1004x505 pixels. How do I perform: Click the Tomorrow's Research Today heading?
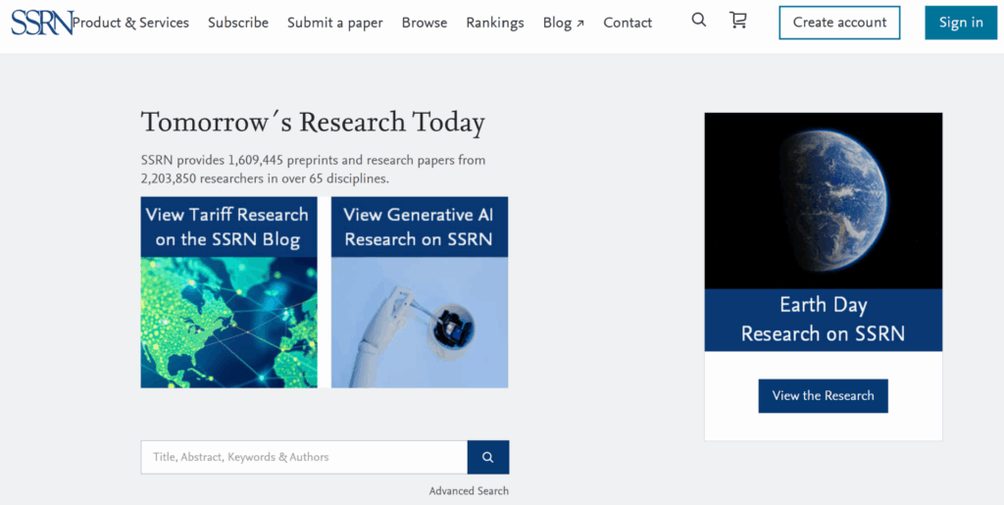pos(313,123)
